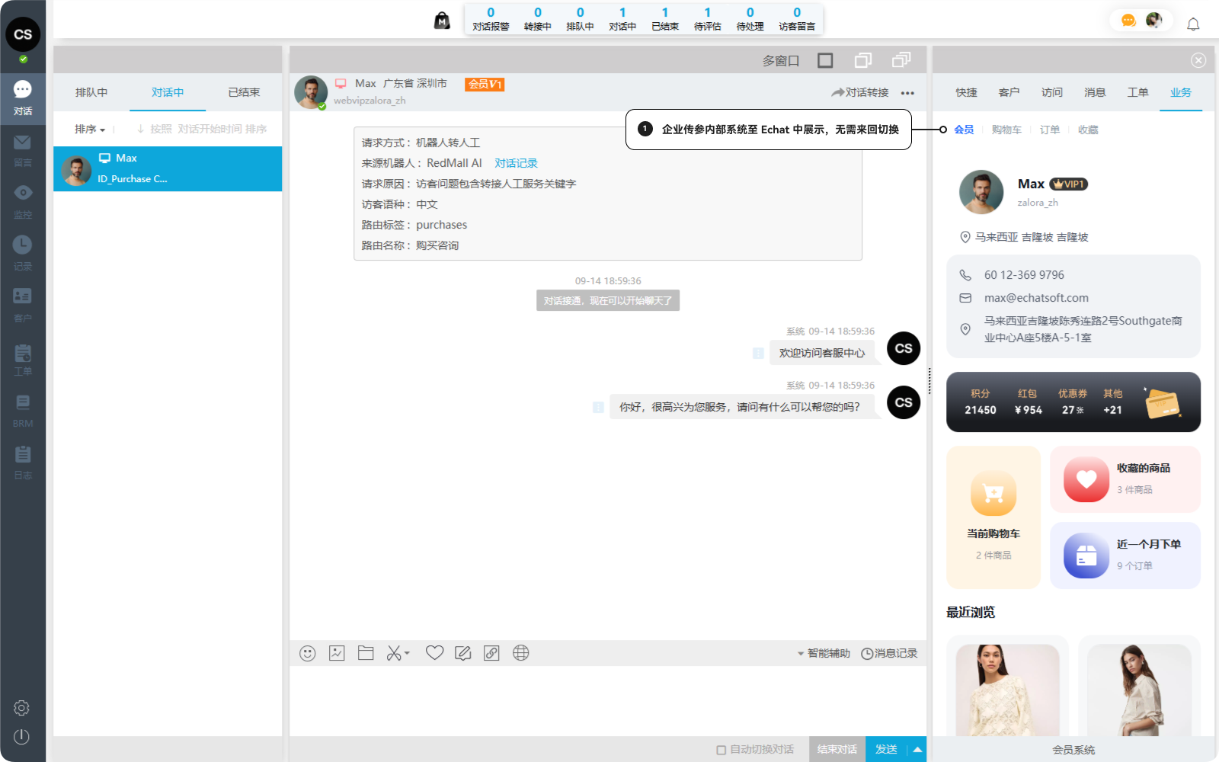Viewport: 1219px width, 762px height.
Task: Select the single-window layout option
Action: [825, 60]
